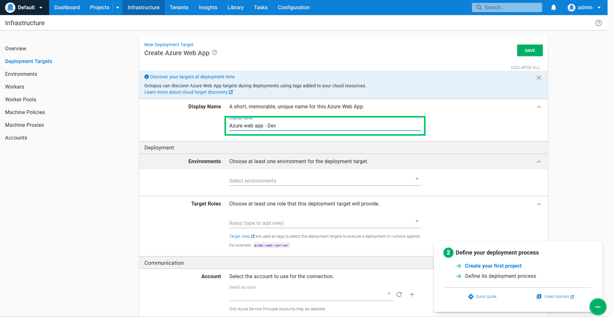
Task: Open Accounts in the sidebar
Action: click(16, 138)
